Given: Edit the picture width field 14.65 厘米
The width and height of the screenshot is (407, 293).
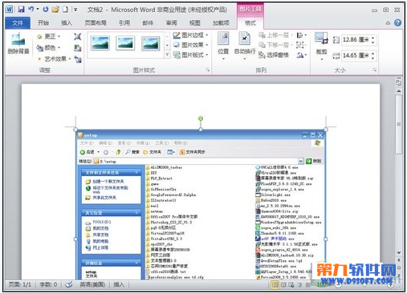Looking at the screenshot, I should tap(356, 55).
